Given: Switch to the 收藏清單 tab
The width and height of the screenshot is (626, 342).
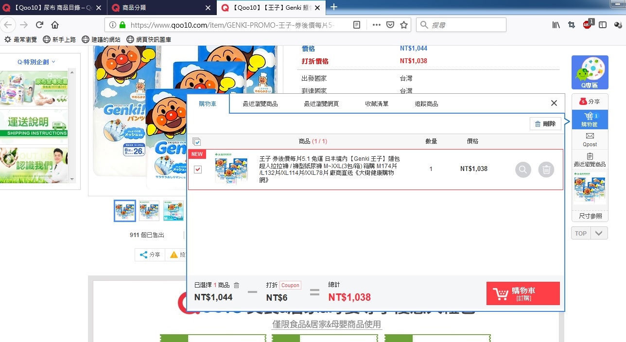Looking at the screenshot, I should click(377, 104).
